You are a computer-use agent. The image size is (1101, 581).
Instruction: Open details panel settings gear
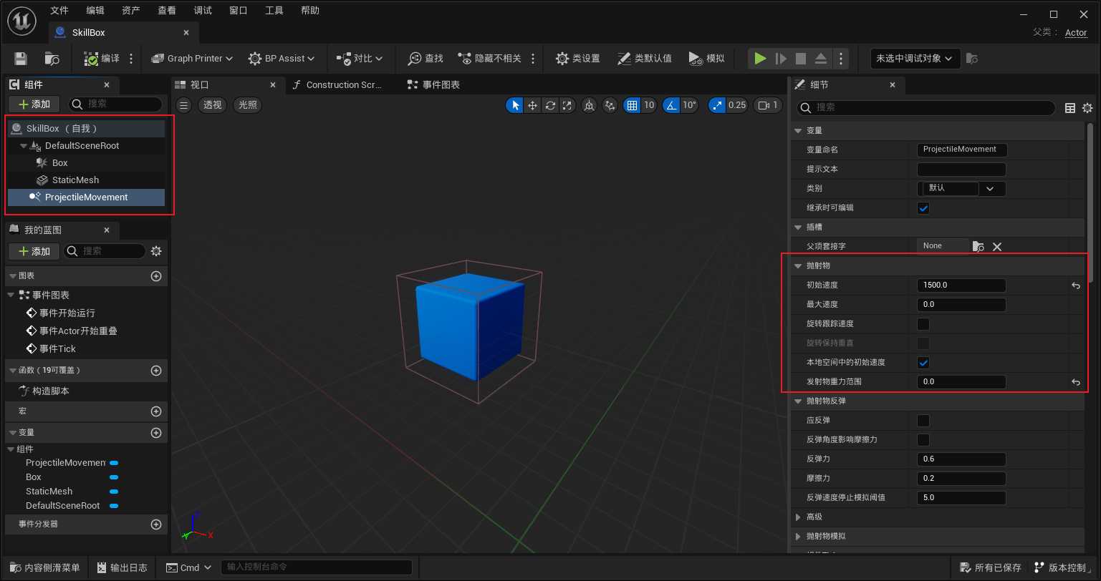click(x=1087, y=107)
